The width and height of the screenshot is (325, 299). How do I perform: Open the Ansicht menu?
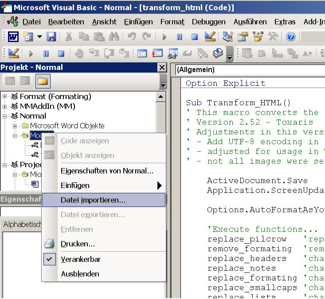tap(104, 22)
